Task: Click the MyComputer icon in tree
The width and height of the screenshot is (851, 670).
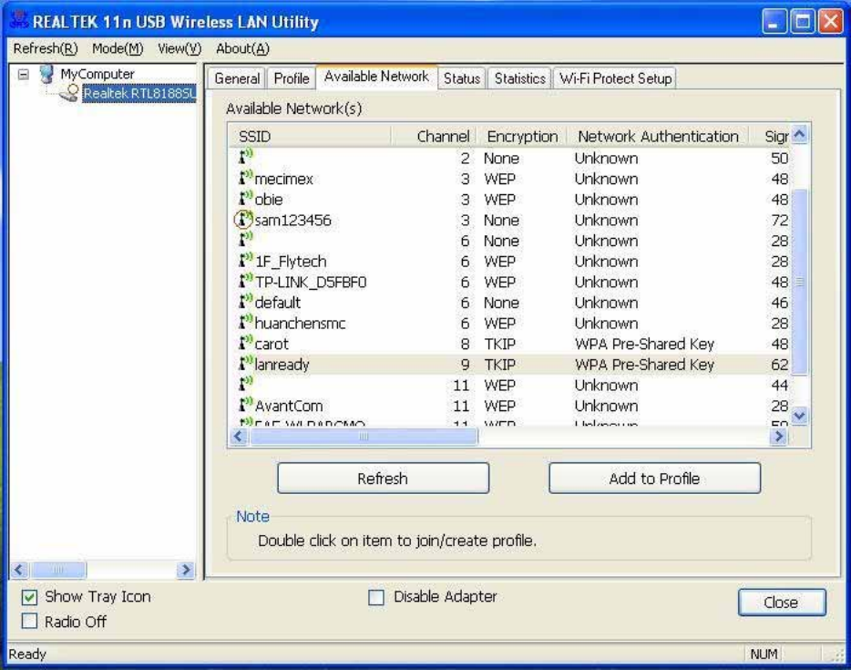Action: click(x=47, y=73)
